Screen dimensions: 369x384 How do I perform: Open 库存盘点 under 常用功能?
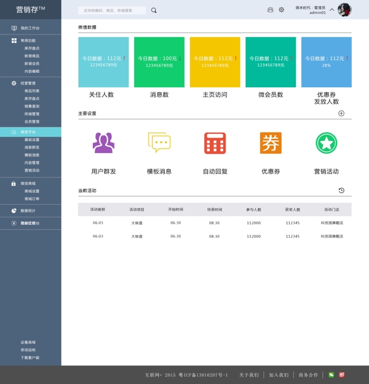(x=32, y=49)
